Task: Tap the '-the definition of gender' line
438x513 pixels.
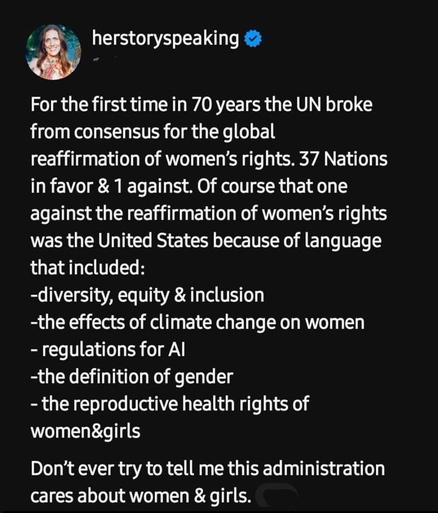Action: (x=132, y=377)
